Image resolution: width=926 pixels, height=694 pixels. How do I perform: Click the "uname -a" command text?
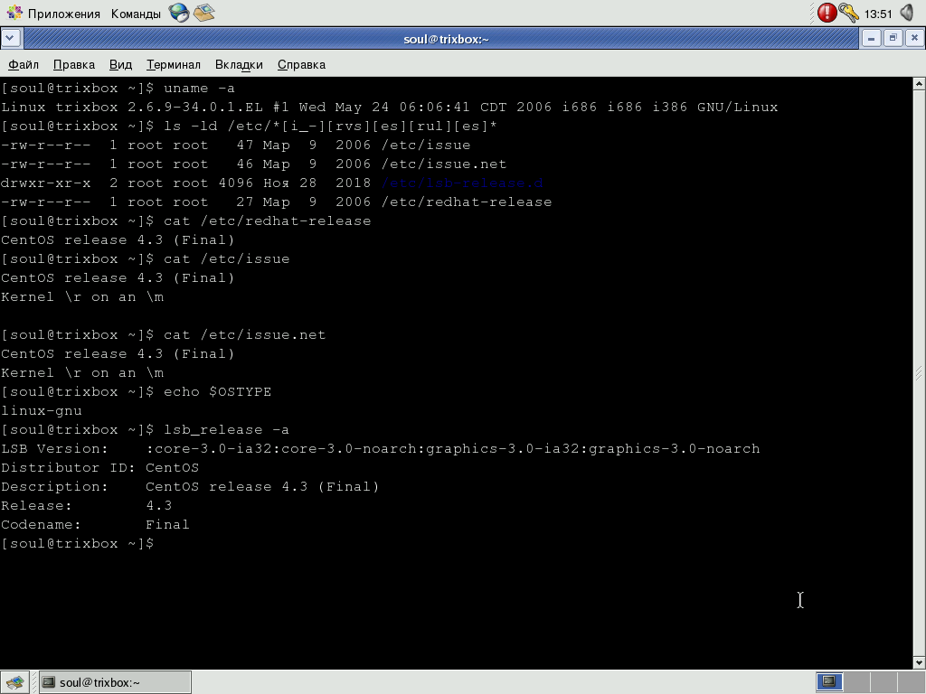pos(200,88)
